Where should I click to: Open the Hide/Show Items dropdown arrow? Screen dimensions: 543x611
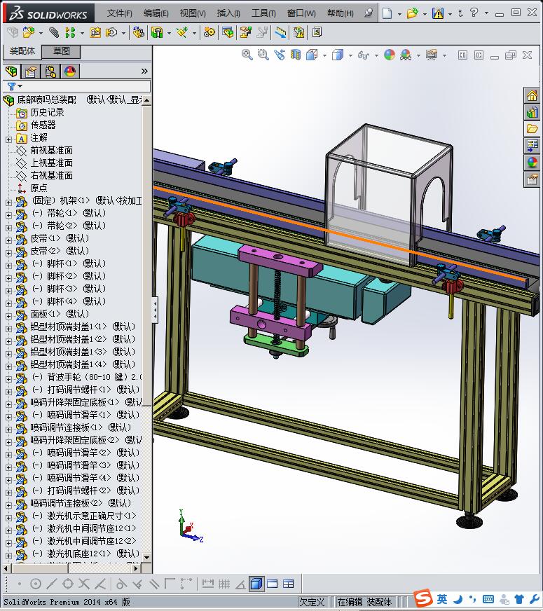coord(376,55)
